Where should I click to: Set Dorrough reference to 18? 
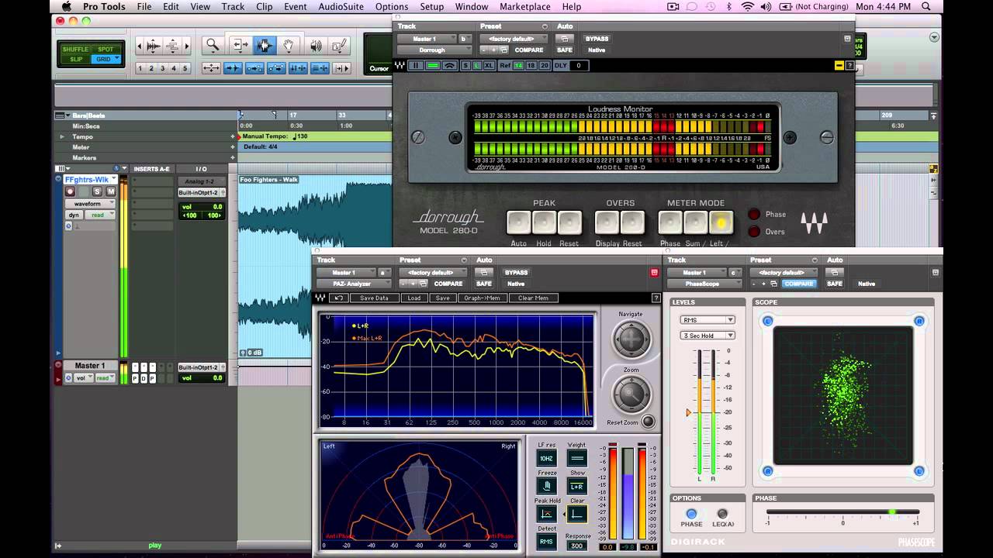(531, 66)
